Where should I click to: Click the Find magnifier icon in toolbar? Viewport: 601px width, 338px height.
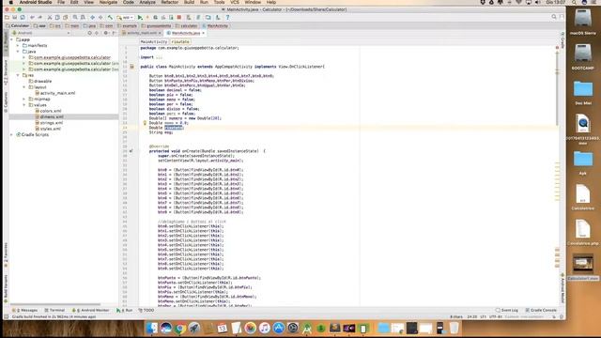(75, 17)
